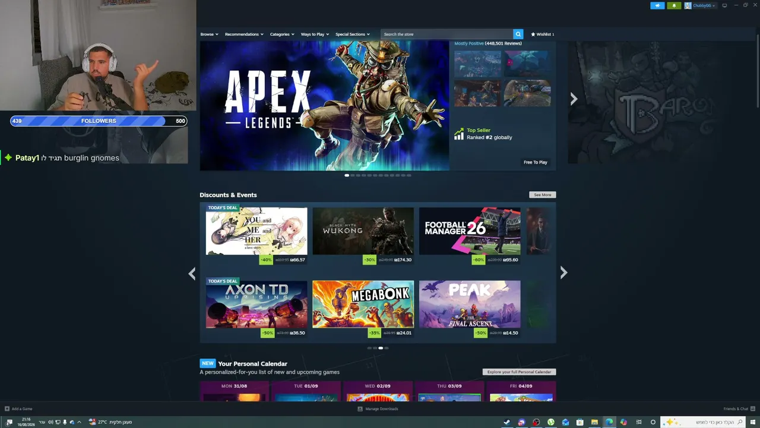
Task: Open the Apex Legends featured banner
Action: [325, 105]
